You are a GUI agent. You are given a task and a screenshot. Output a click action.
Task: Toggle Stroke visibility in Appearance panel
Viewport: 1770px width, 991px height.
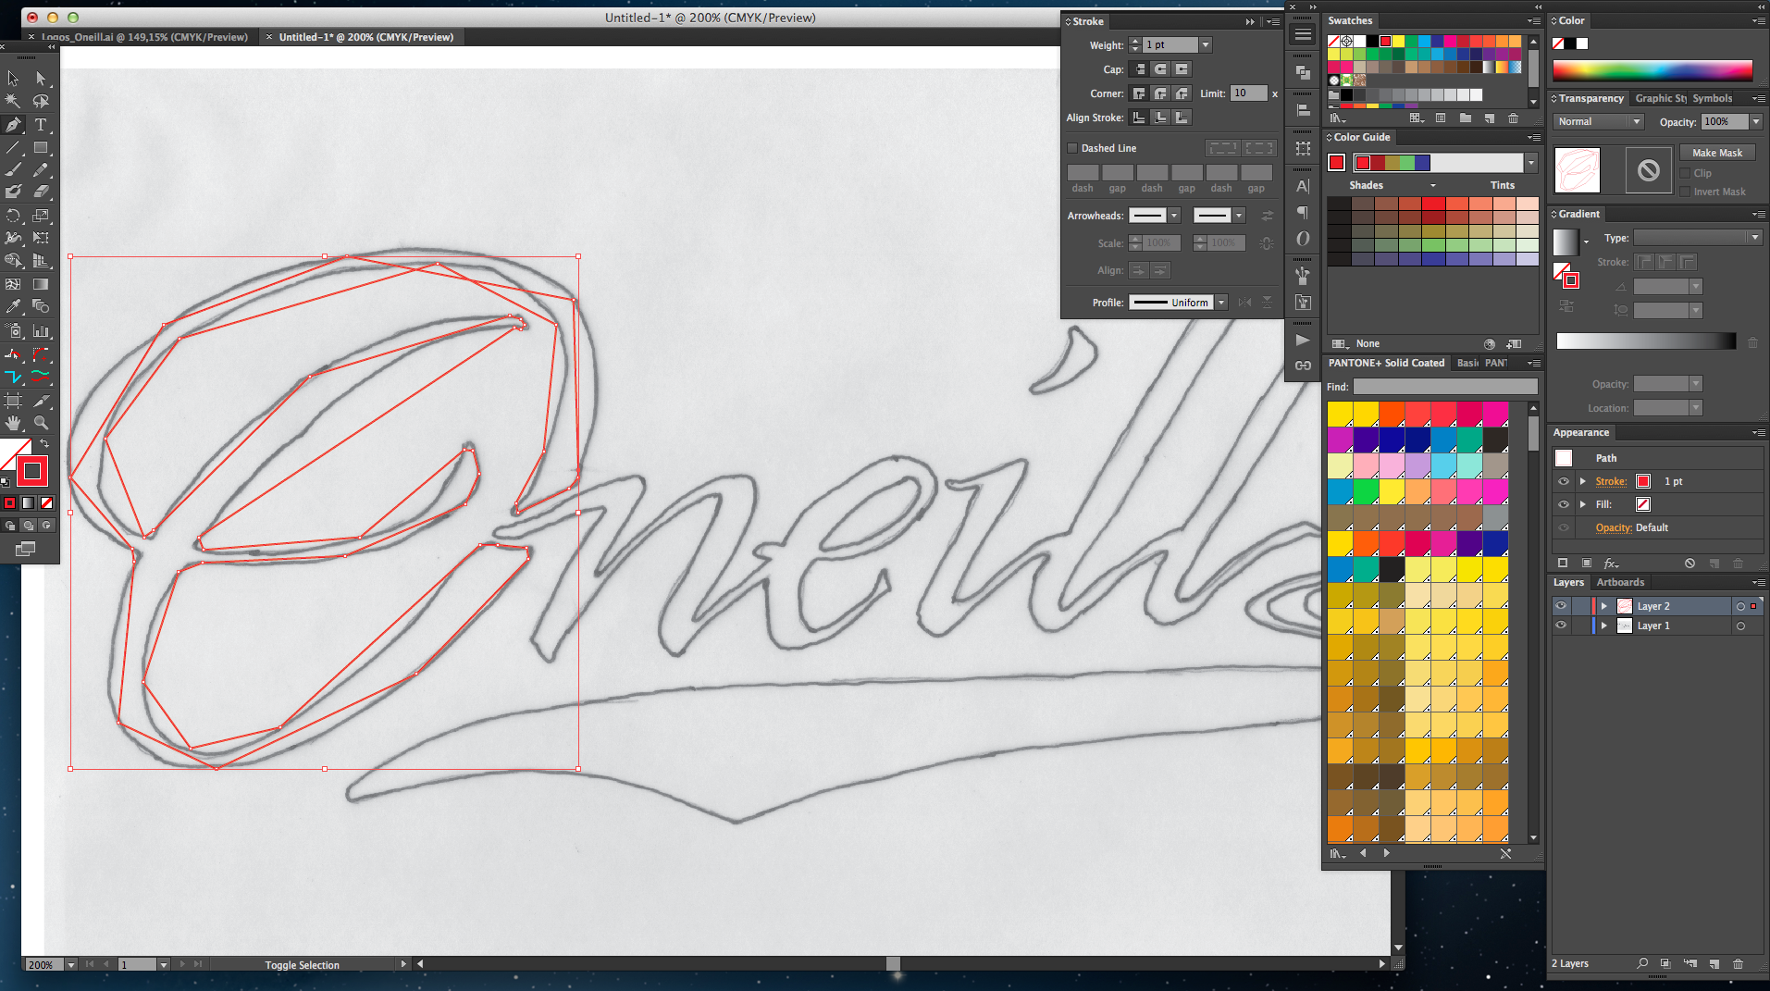(x=1564, y=481)
